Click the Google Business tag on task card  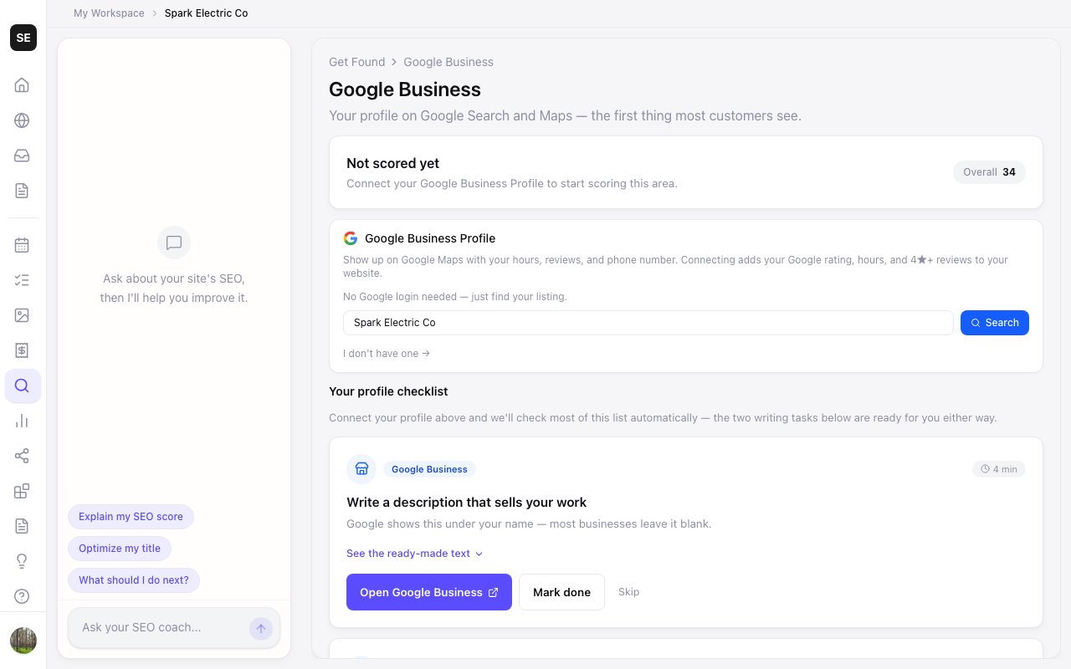(x=429, y=469)
